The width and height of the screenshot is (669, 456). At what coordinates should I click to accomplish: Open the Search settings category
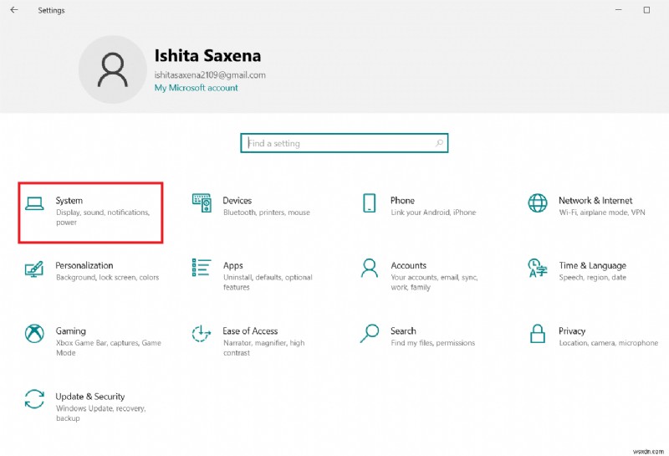[x=418, y=336]
